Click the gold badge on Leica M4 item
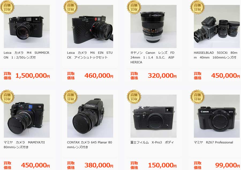This screenshot has height=170, width=241. tap(7, 7)
